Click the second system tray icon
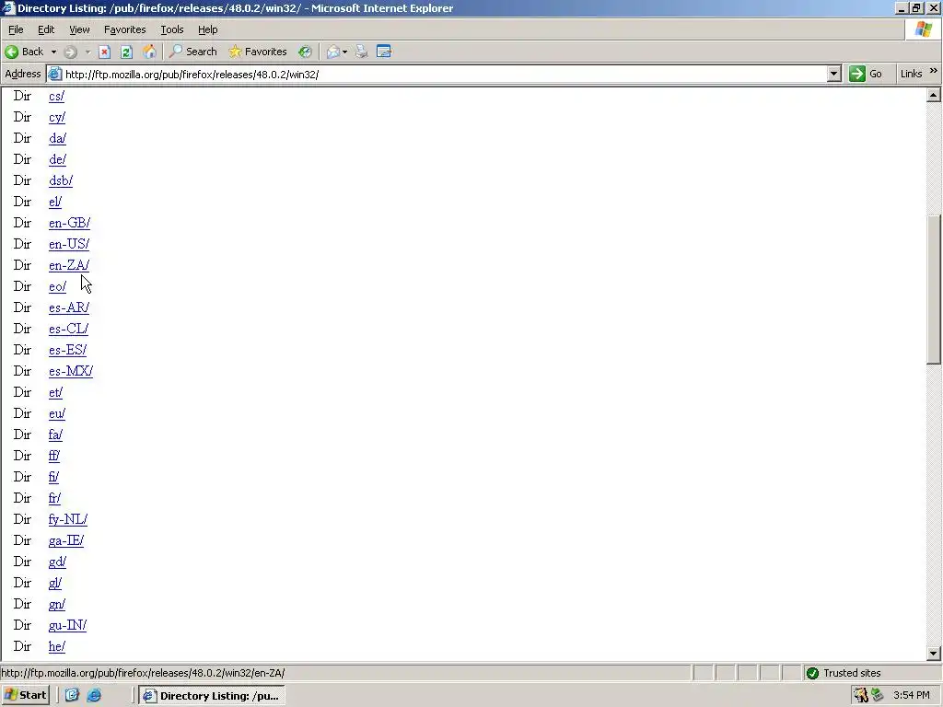This screenshot has width=943, height=707. coord(878,695)
